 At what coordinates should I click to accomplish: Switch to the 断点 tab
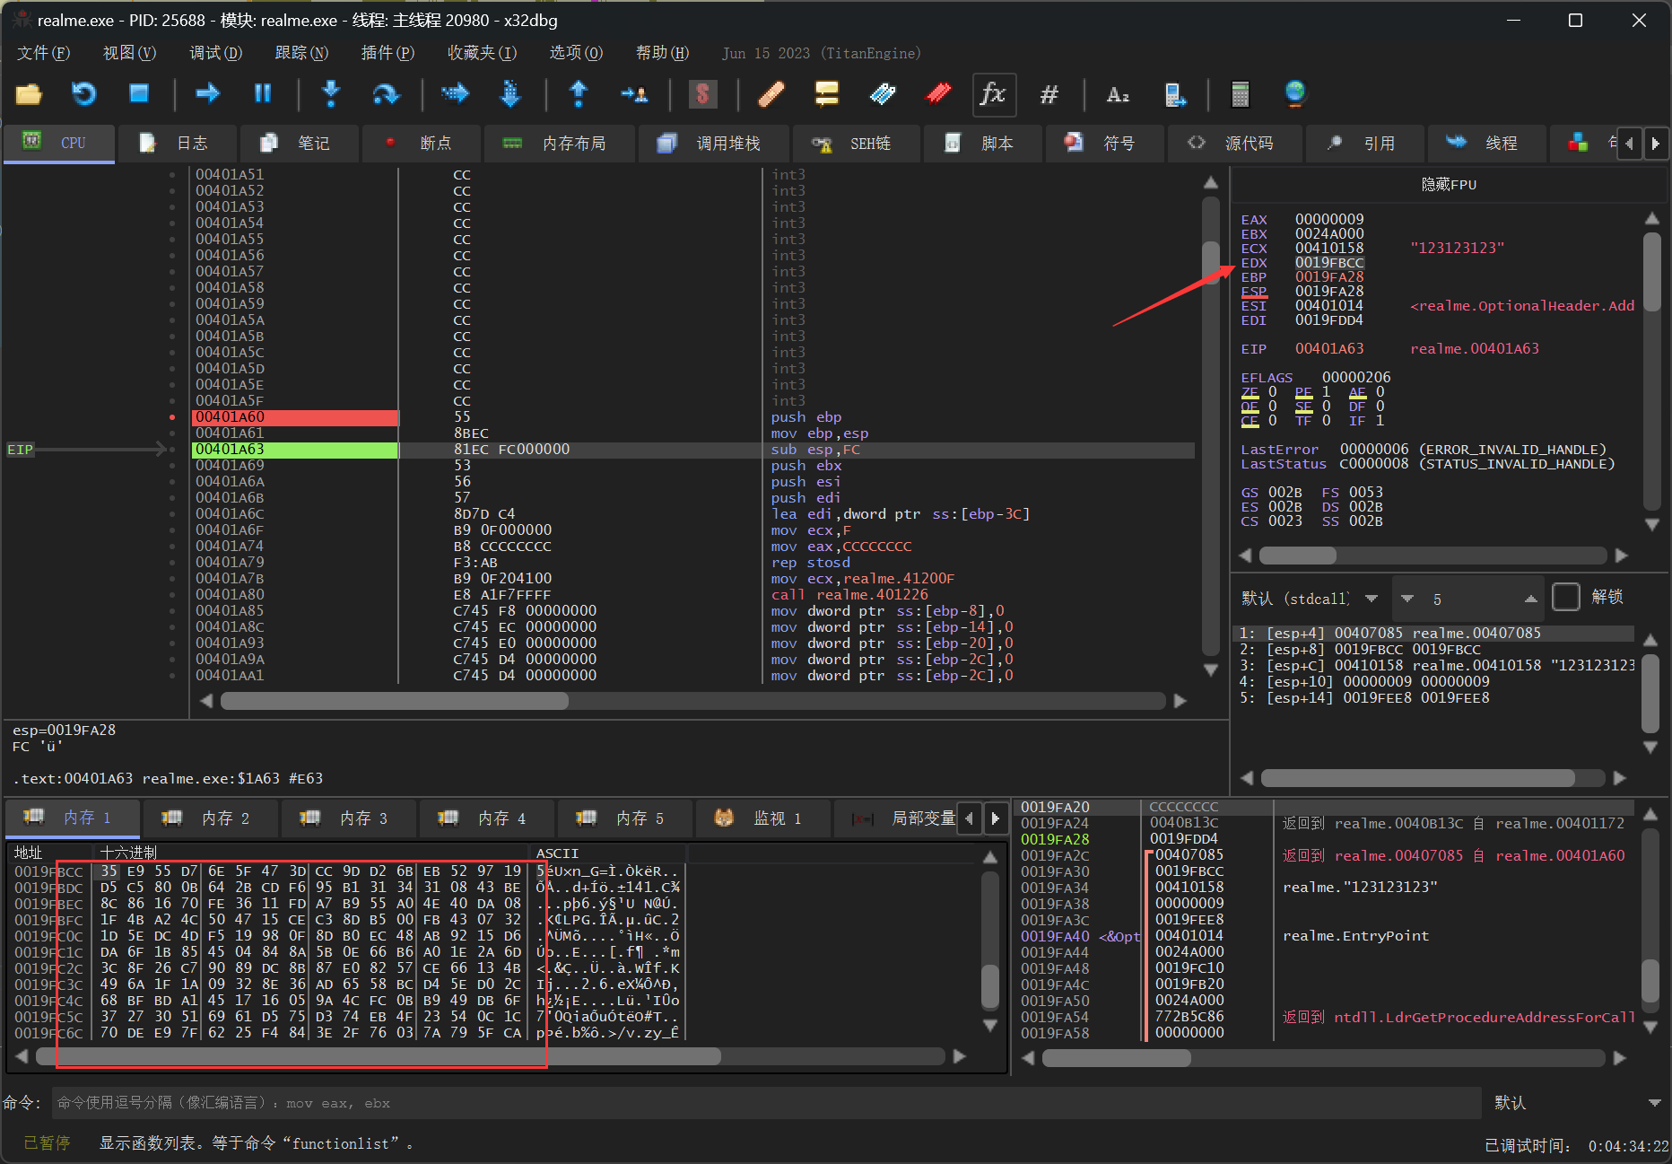click(x=421, y=144)
